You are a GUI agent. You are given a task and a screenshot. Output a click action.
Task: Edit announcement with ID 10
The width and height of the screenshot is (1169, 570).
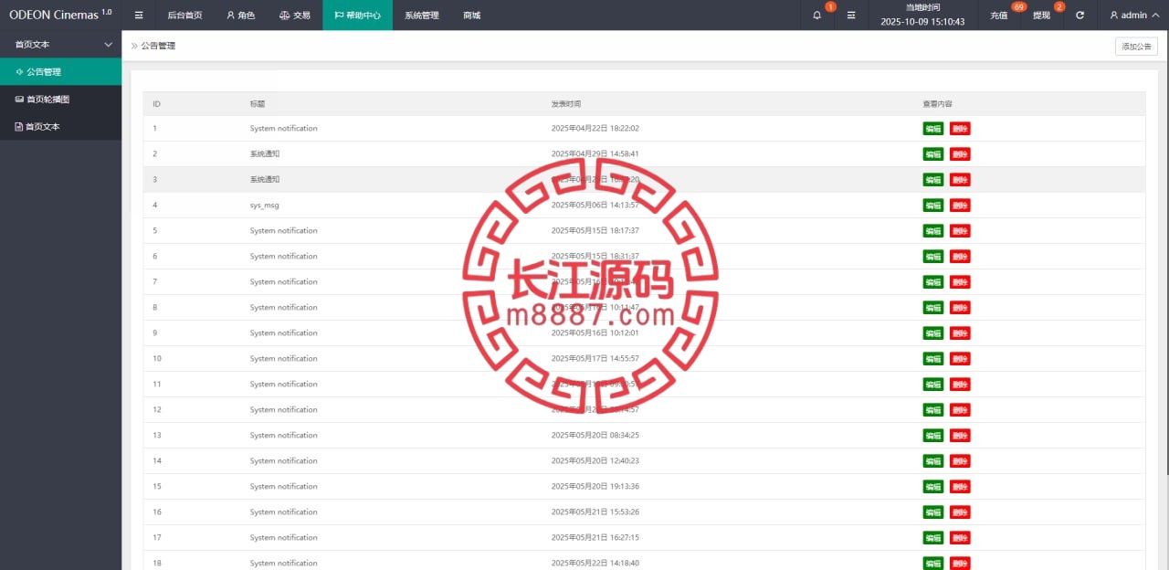[x=933, y=359]
